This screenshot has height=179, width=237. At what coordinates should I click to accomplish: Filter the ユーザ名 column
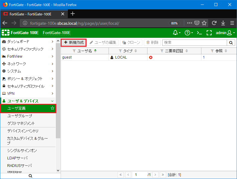[74, 51]
